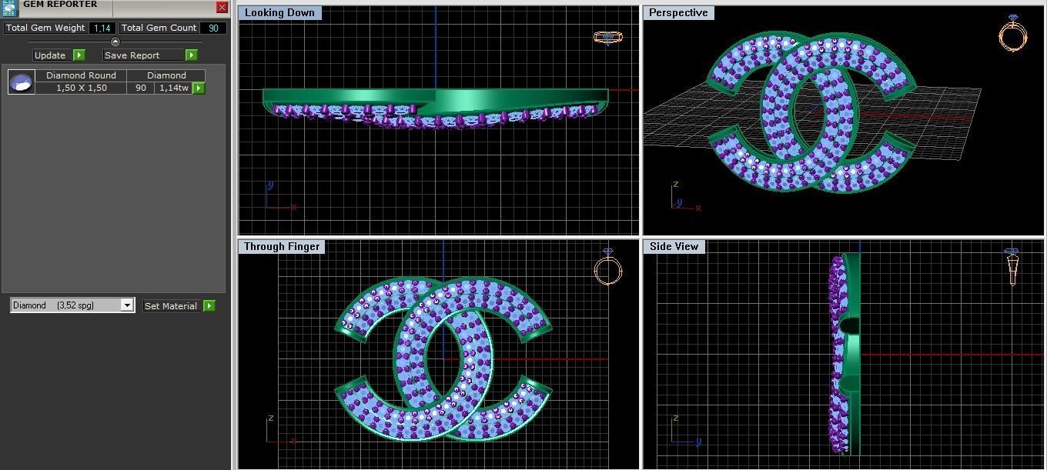Click the green arrow in the diamond row
Screen dimensions: 1047x470
199,88
